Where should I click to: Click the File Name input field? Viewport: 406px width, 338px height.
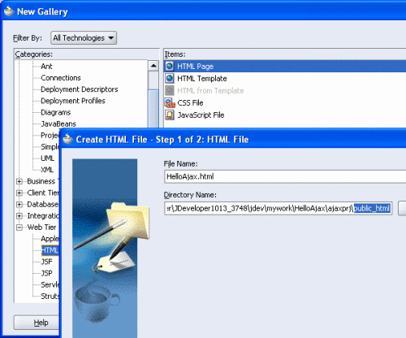point(285,176)
